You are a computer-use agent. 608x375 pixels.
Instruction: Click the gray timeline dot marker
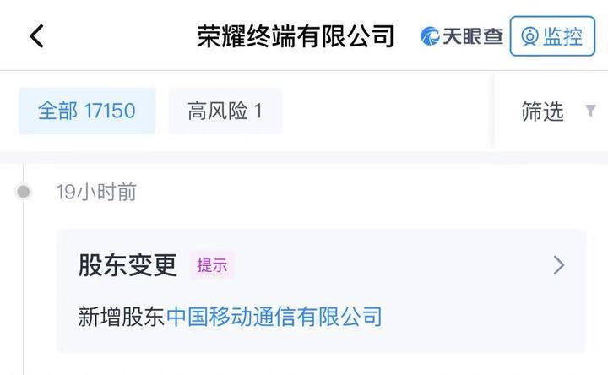click(x=24, y=191)
